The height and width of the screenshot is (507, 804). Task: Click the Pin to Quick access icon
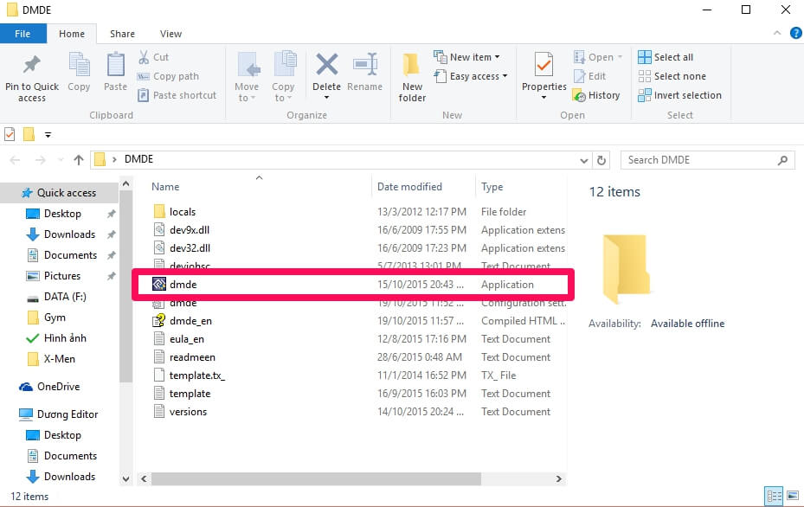(x=32, y=65)
